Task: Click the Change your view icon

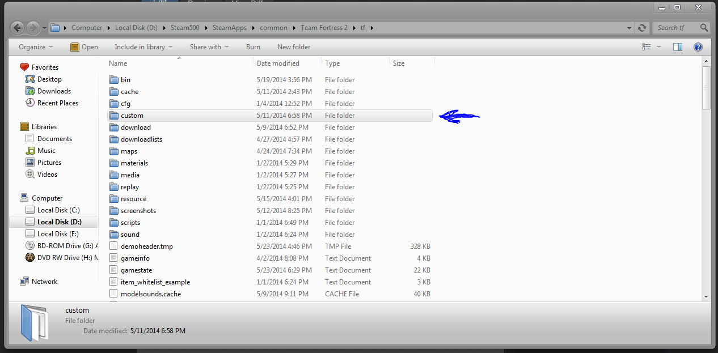Action: tap(646, 47)
